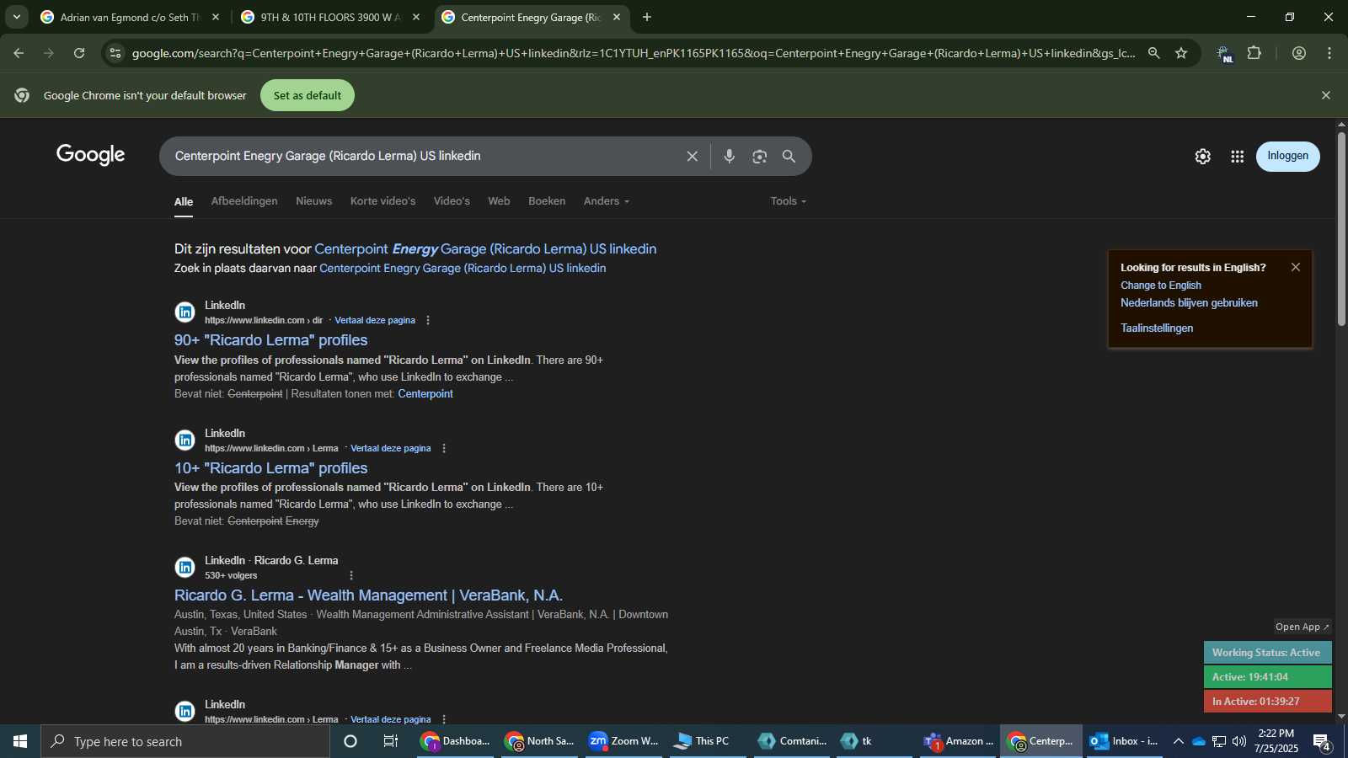The width and height of the screenshot is (1348, 758).
Task: Show results with Centerpoint link
Action: coord(425,394)
